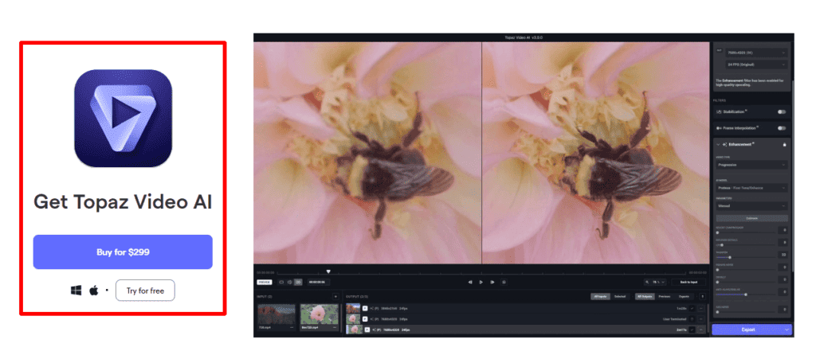Adjust the Recover Details slider handle
This screenshot has width=816, height=363.
(x=722, y=245)
